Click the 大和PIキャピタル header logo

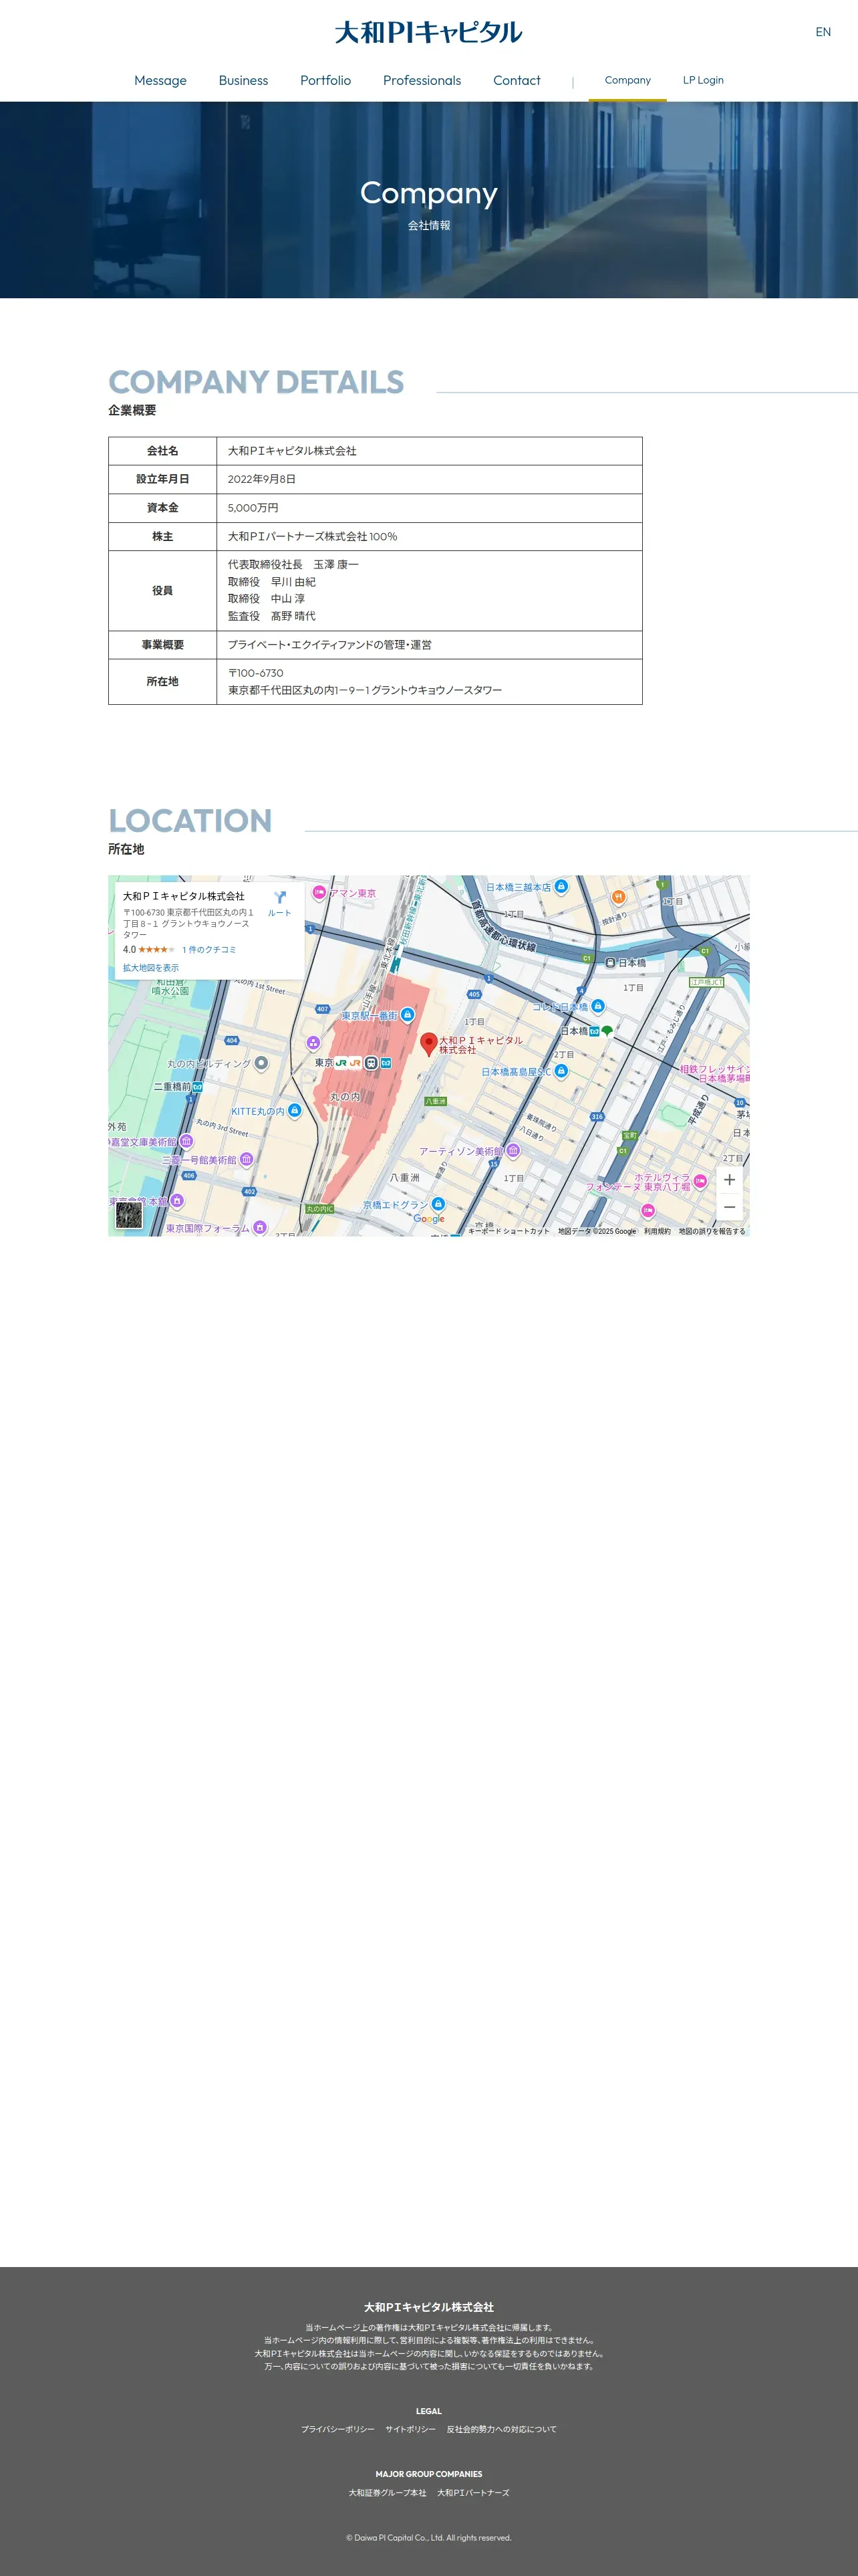tap(428, 32)
